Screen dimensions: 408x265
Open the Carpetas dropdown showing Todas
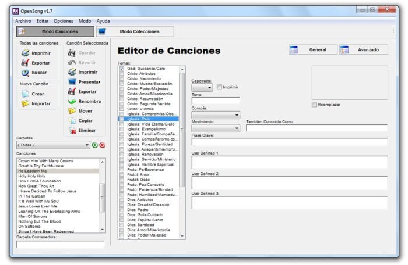tap(53, 145)
